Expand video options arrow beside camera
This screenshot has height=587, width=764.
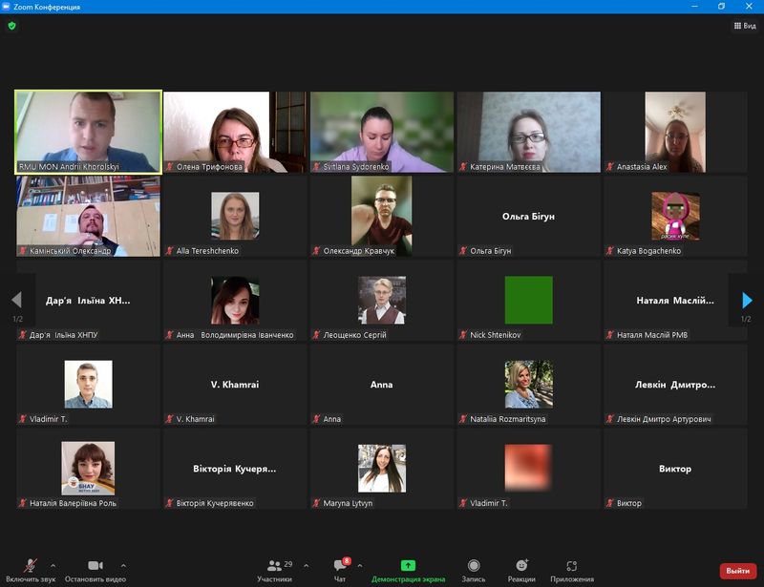pyautogui.click(x=123, y=565)
